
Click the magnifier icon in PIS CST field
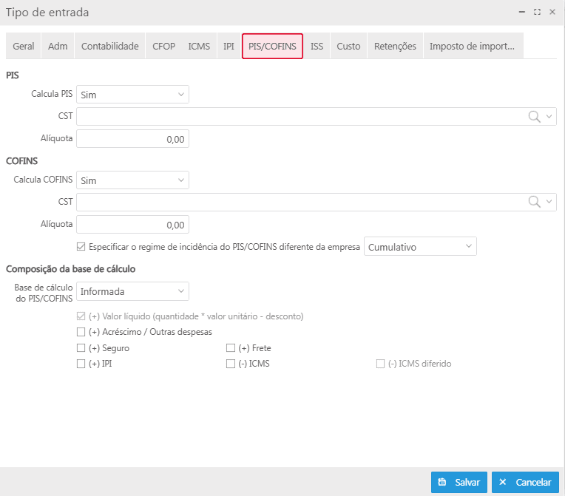(534, 117)
